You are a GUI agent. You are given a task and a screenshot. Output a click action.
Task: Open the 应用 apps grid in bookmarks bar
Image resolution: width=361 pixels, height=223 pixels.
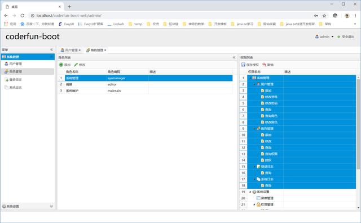tap(10, 24)
